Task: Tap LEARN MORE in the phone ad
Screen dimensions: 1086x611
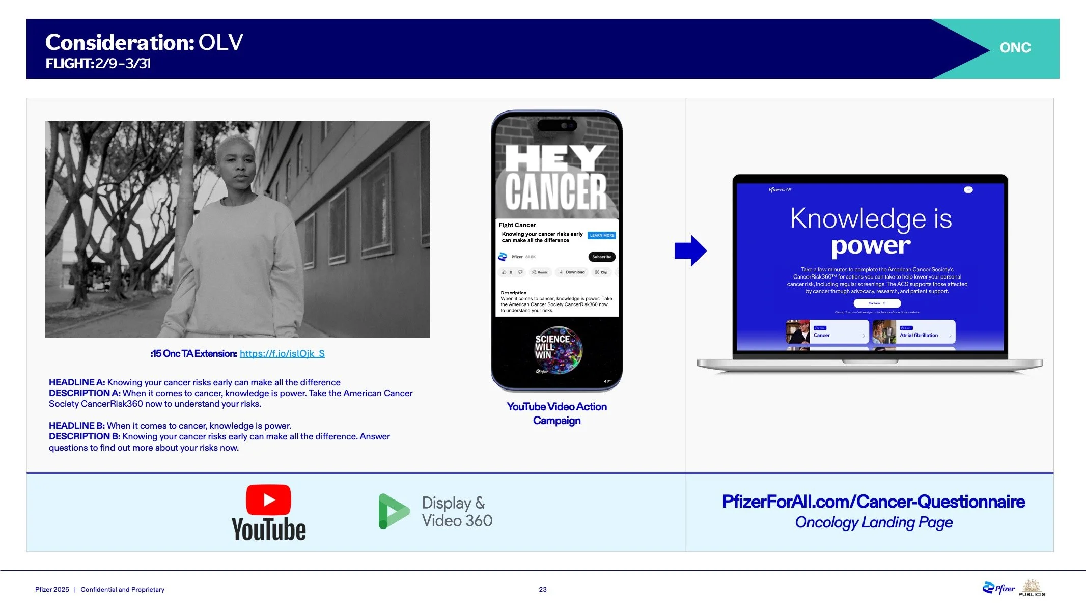Action: (x=602, y=235)
